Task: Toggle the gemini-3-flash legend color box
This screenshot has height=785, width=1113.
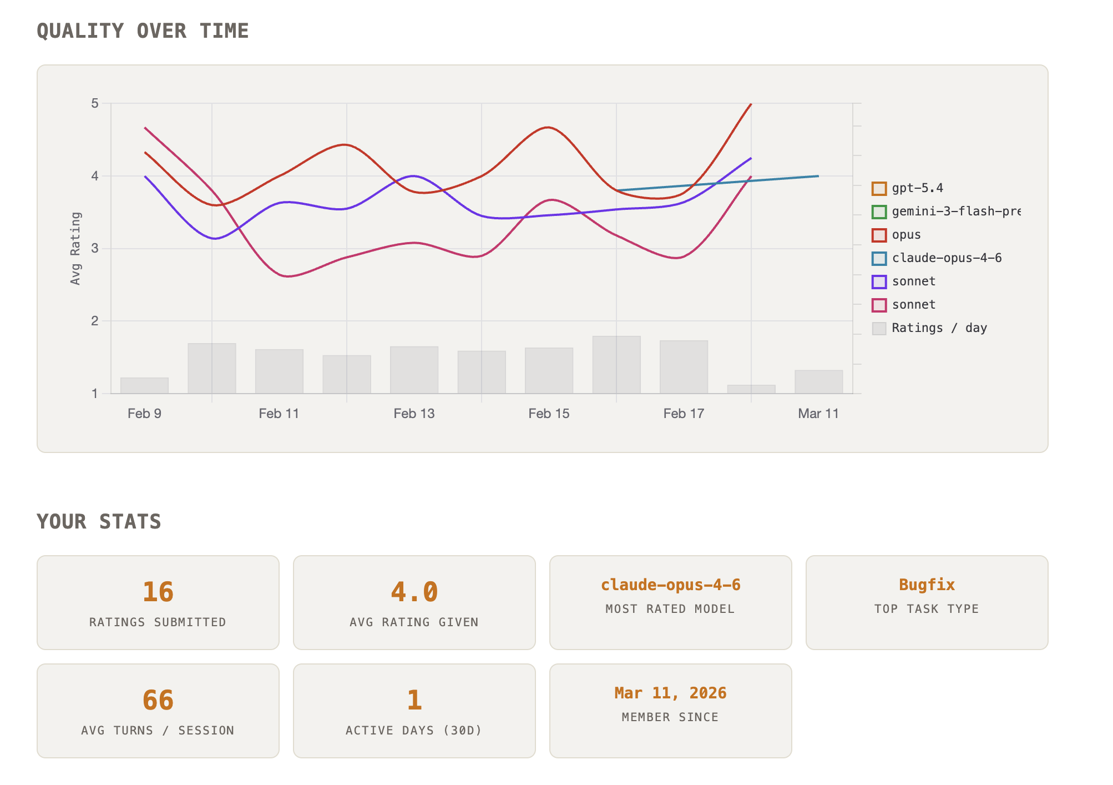Action: coord(879,212)
